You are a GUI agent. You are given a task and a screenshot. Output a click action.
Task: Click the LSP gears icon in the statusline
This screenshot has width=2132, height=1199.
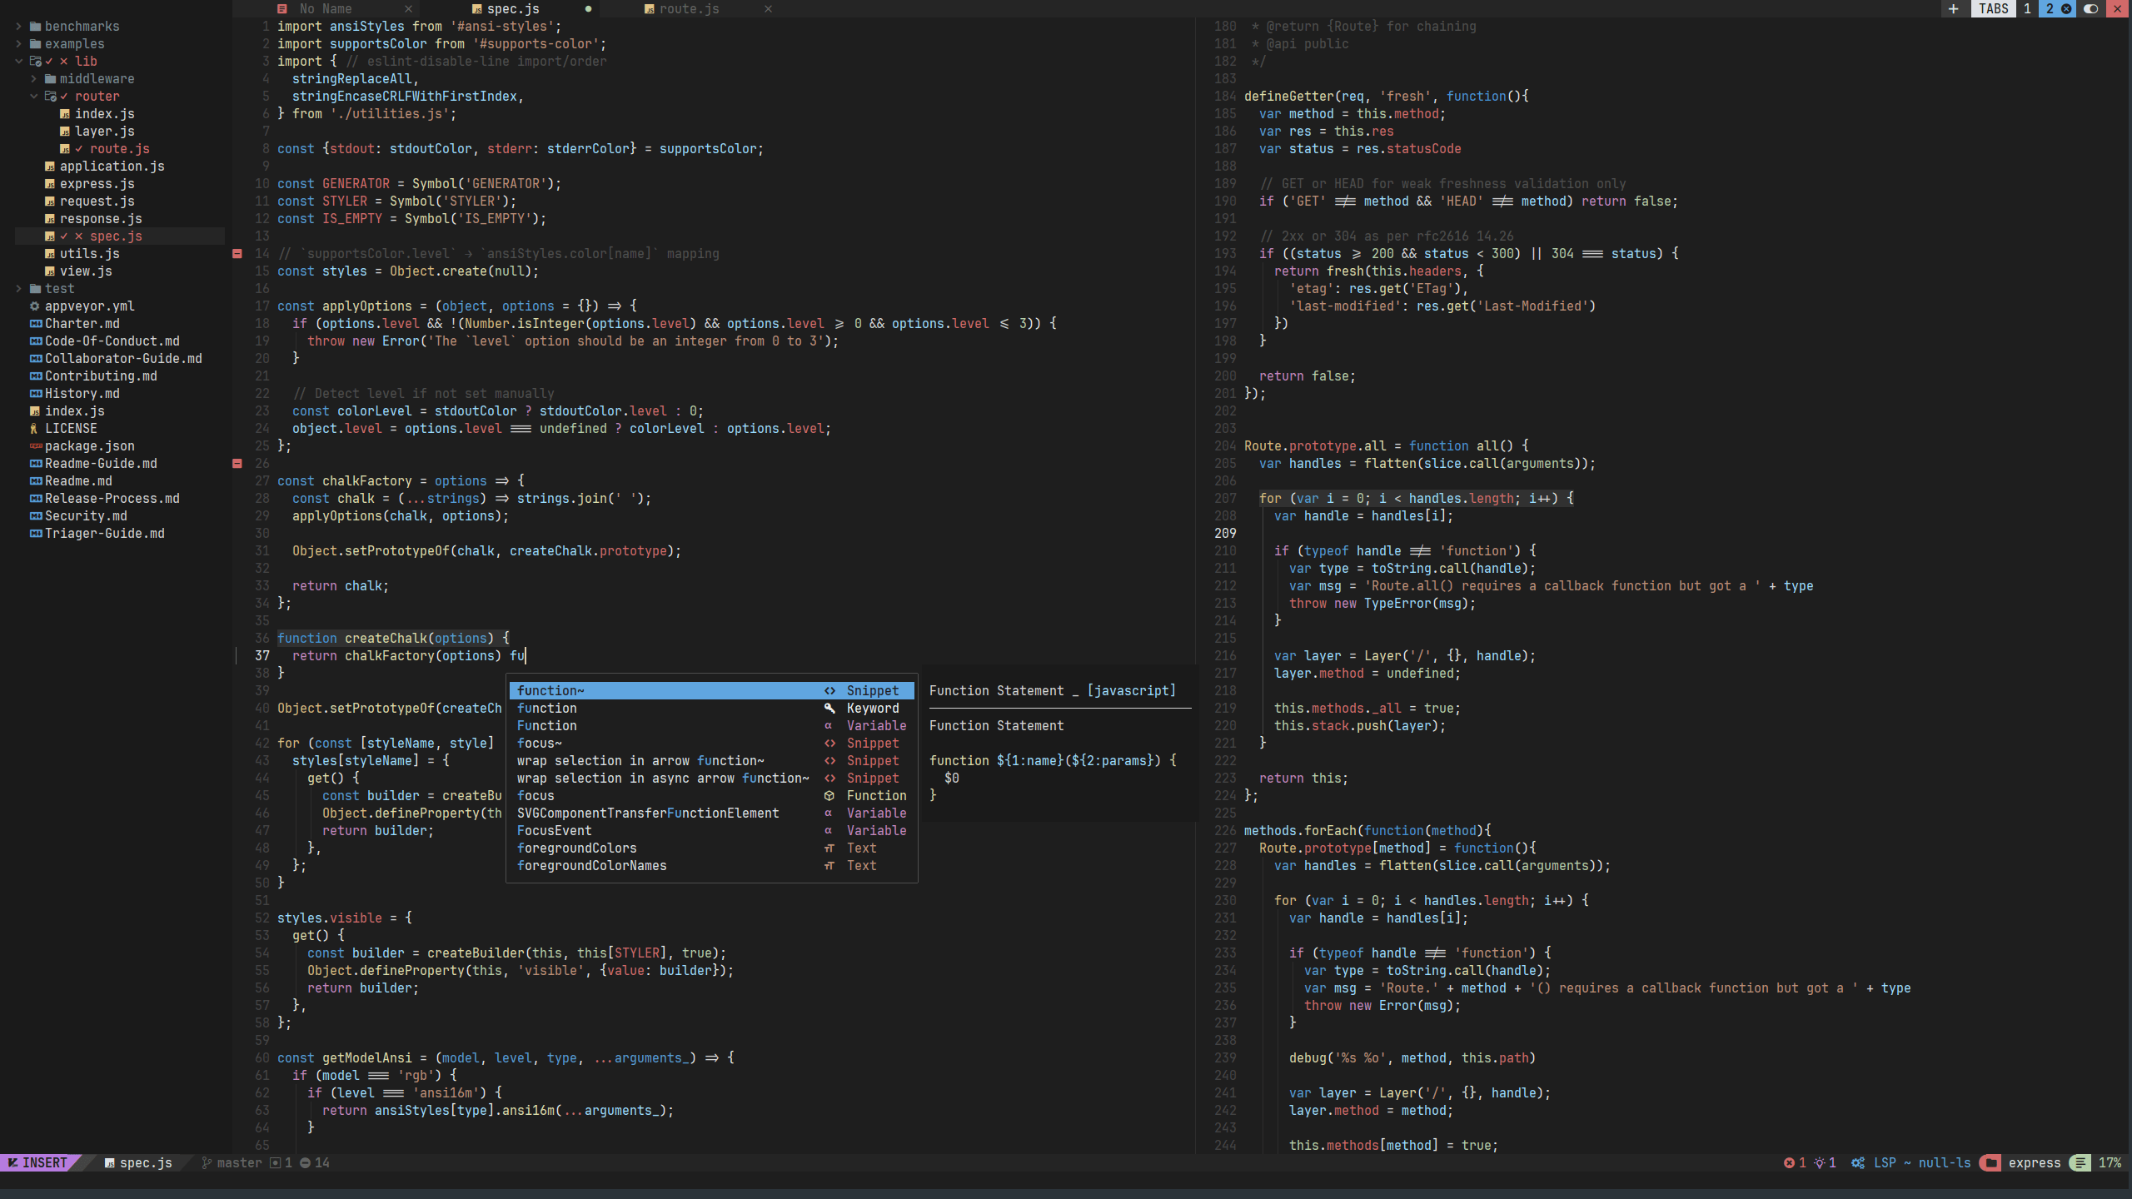pyautogui.click(x=1858, y=1162)
